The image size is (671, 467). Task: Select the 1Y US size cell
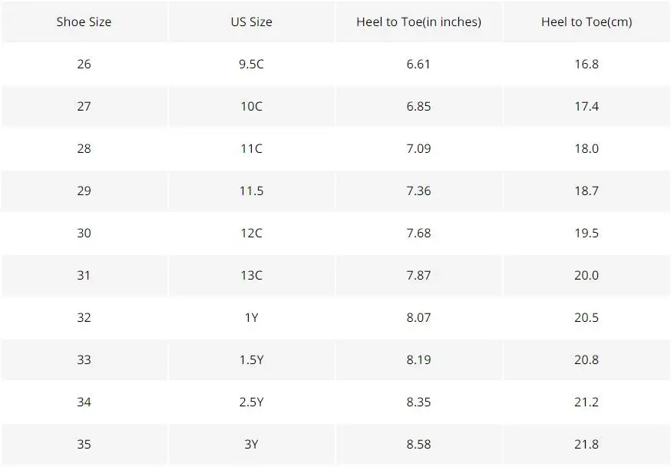click(x=252, y=318)
